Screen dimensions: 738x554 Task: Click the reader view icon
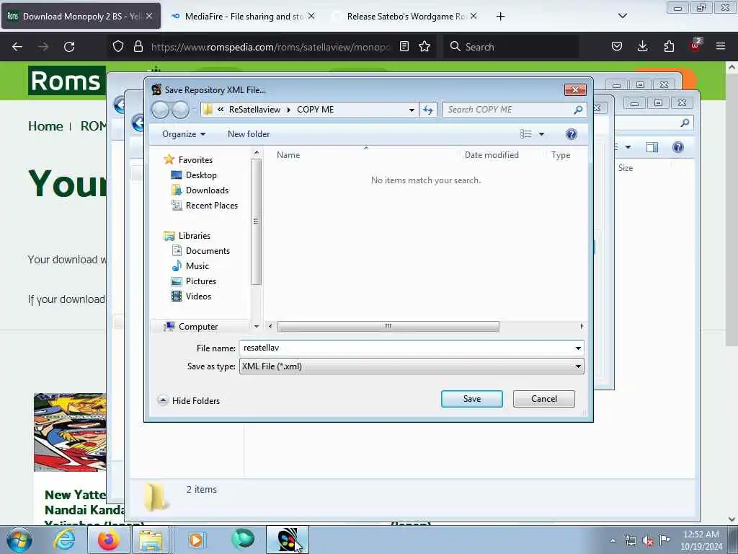(x=404, y=46)
